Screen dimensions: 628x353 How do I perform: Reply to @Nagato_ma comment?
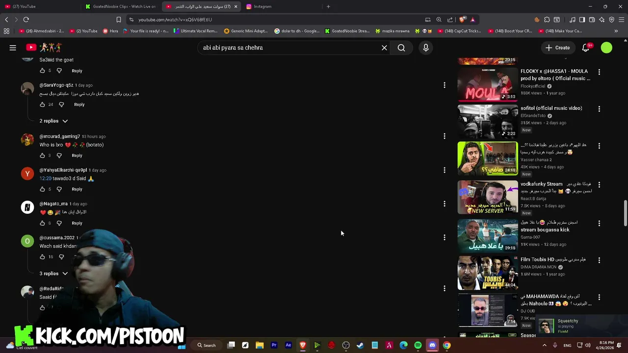pyautogui.click(x=77, y=223)
